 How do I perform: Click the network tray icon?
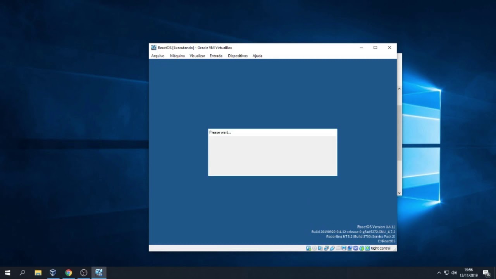(x=446, y=273)
